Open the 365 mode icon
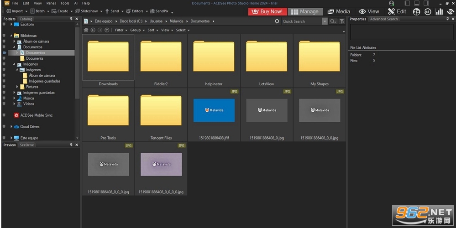 pyautogui.click(x=428, y=11)
